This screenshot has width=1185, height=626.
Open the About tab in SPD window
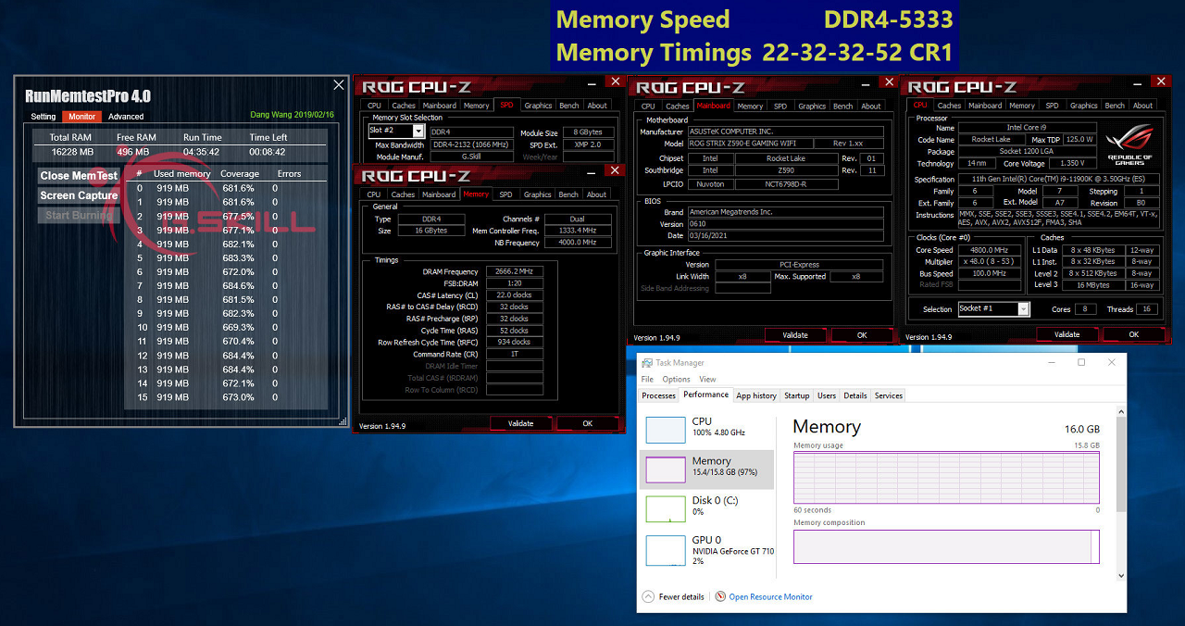tap(597, 106)
